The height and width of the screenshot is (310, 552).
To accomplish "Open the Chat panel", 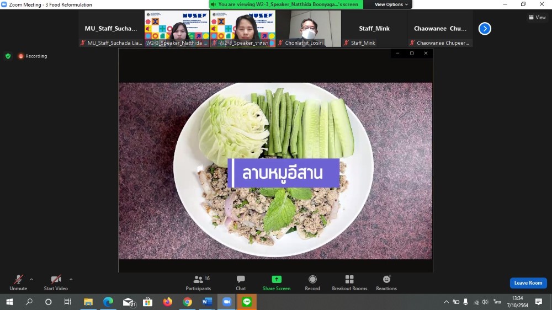I will point(241,282).
